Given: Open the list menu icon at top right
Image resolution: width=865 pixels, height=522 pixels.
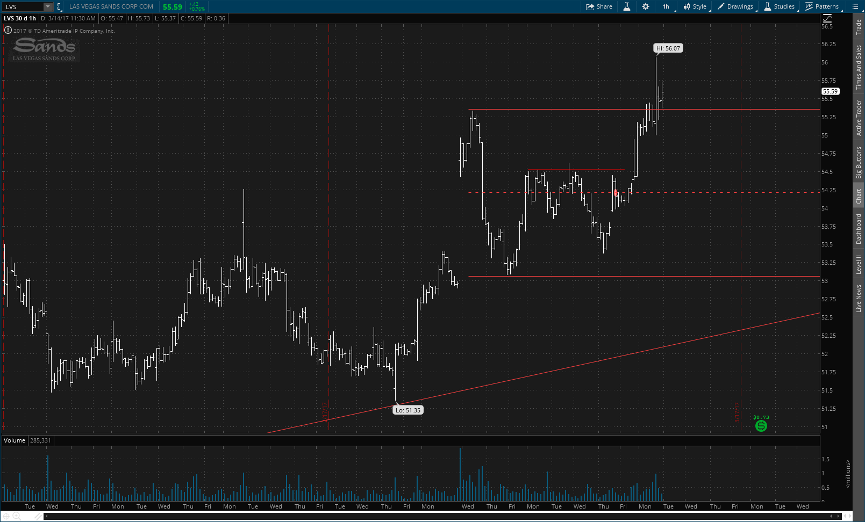Looking at the screenshot, I should (x=855, y=6).
